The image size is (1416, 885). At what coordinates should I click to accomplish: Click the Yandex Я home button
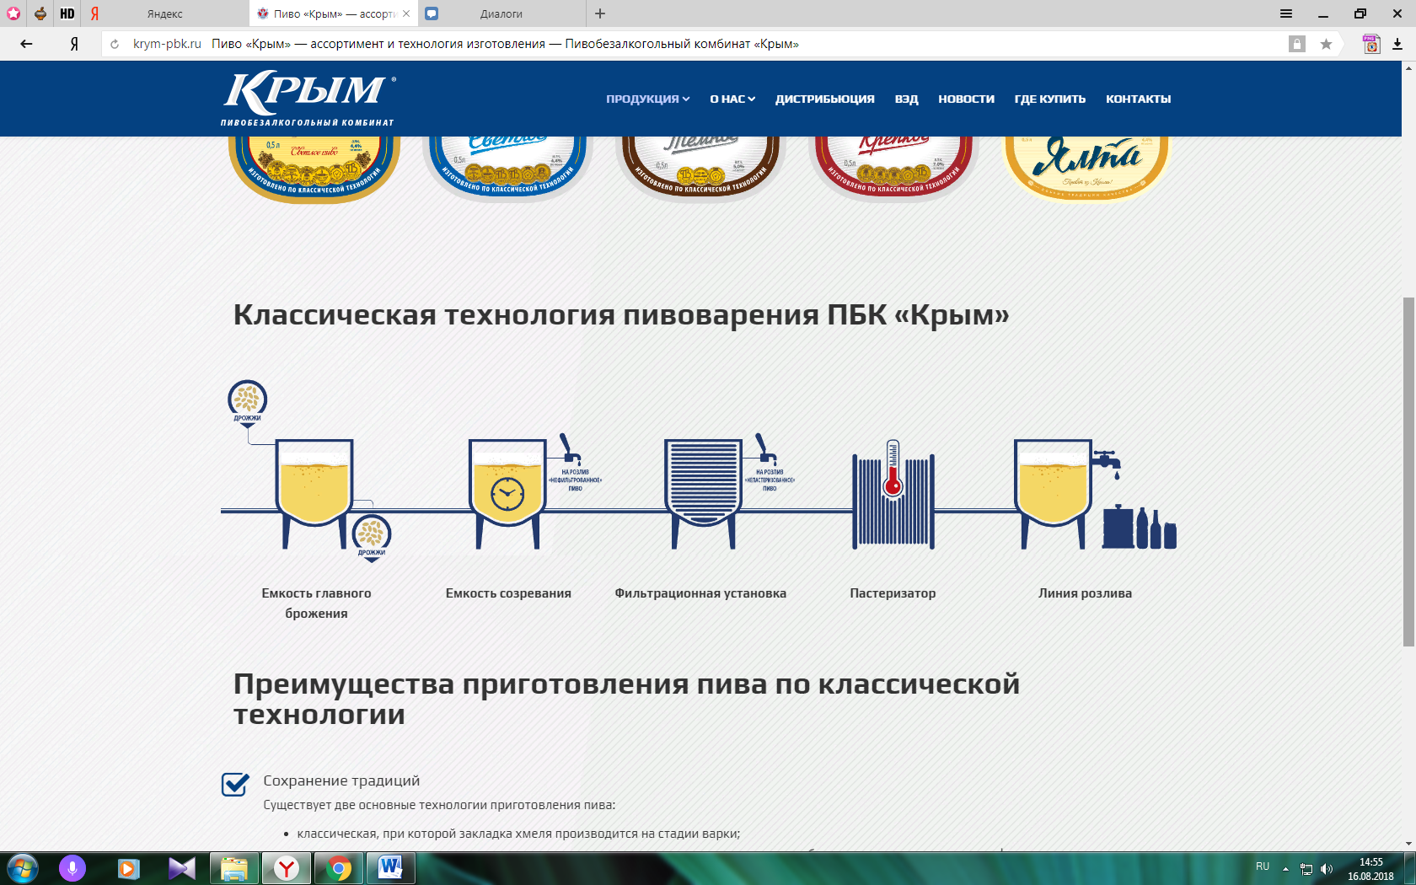(x=74, y=44)
